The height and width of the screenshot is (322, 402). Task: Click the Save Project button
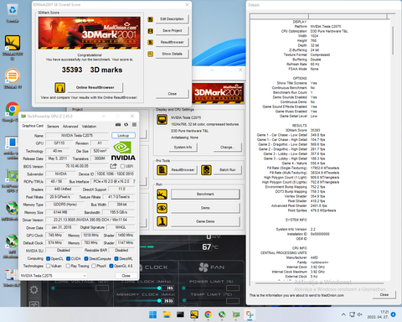(x=172, y=31)
